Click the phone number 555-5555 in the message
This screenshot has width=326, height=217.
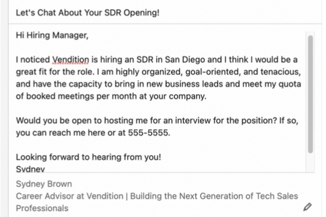coord(148,133)
